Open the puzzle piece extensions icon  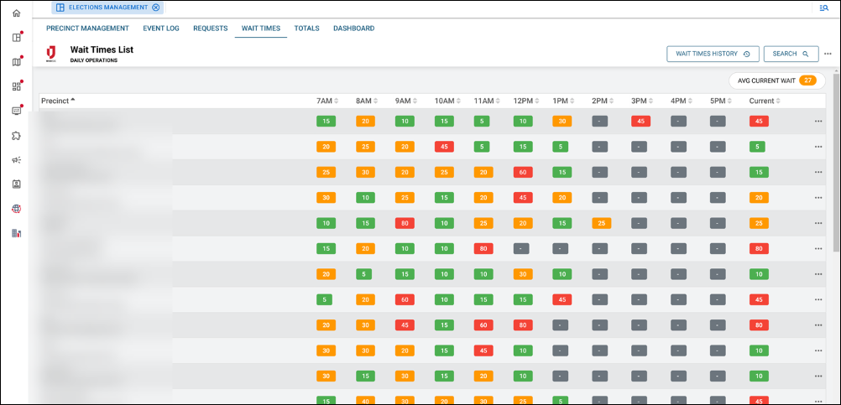16,135
